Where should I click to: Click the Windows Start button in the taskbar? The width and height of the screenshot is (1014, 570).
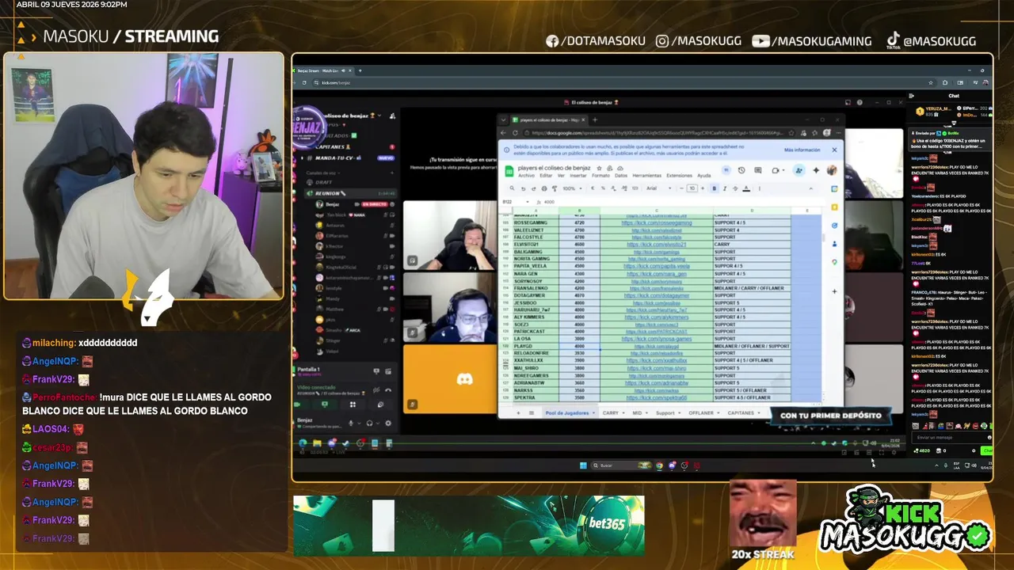(x=582, y=465)
